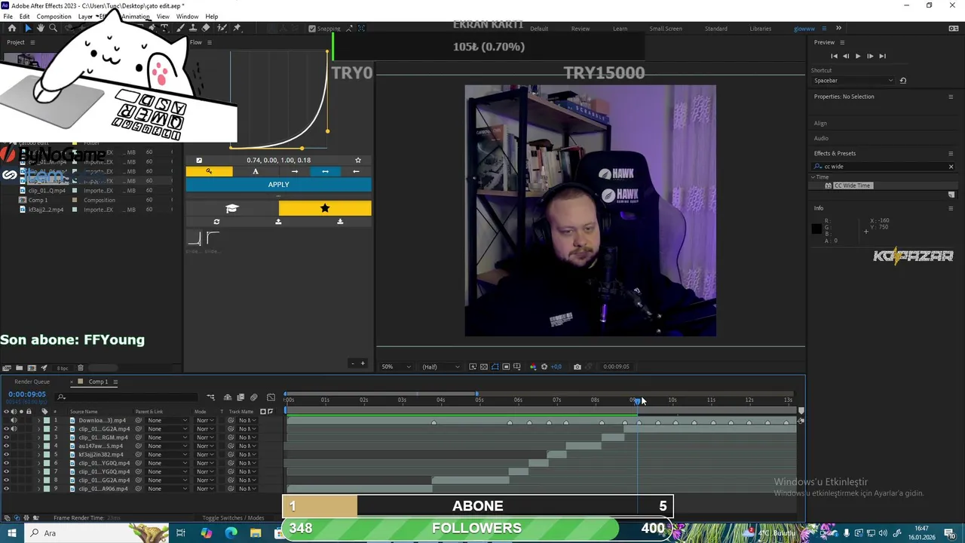
Task: Open the timeline graph editor
Action: coord(271,397)
